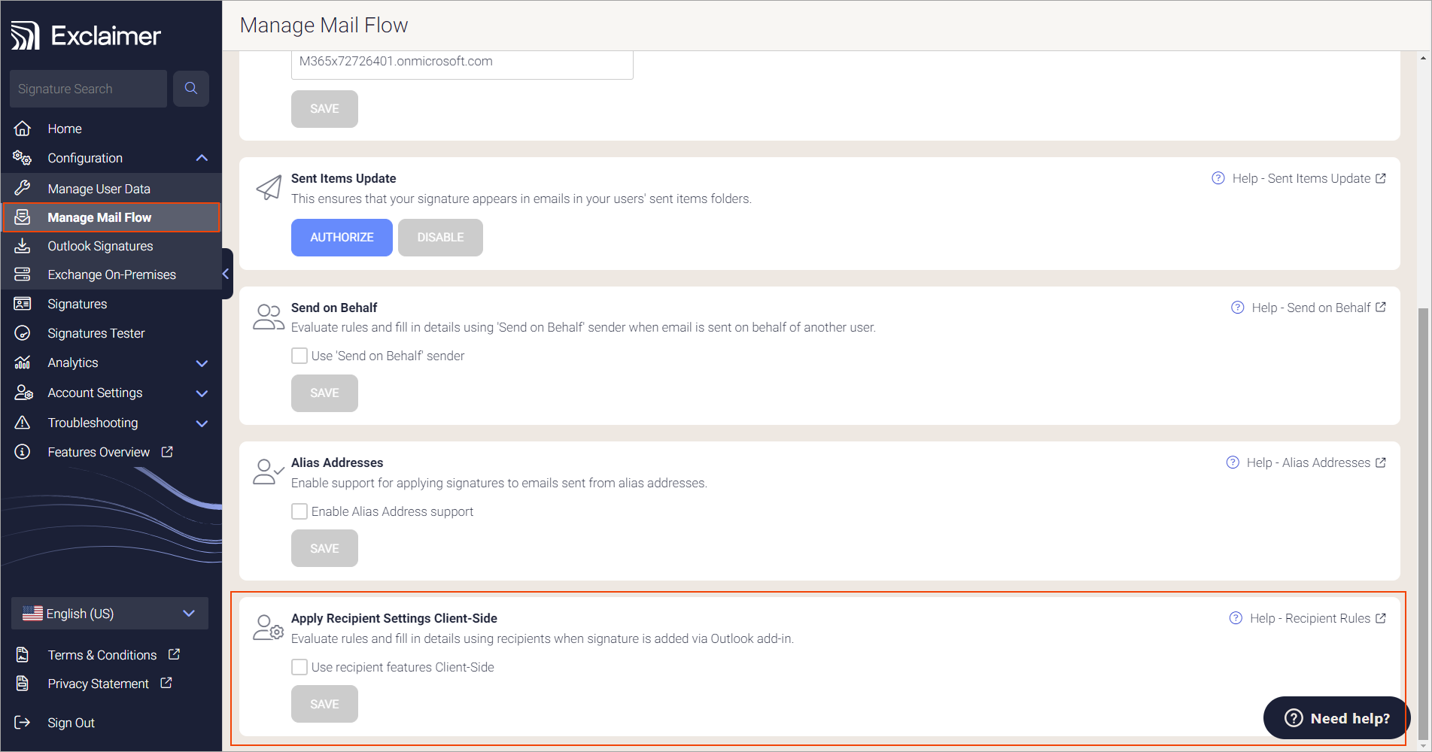The height and width of the screenshot is (752, 1432).
Task: Collapse the Configuration menu chevron
Action: [x=202, y=158]
